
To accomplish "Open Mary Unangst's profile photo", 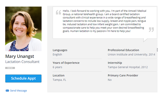I will pyautogui.click(x=23, y=29).
